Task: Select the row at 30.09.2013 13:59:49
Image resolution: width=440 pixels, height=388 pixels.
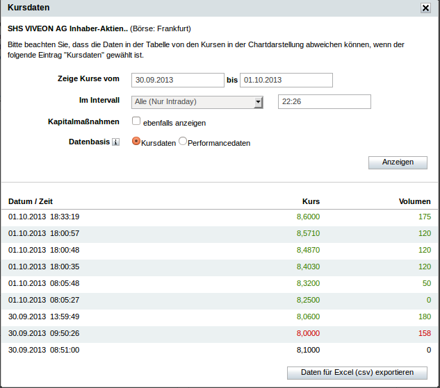Action: [220, 317]
